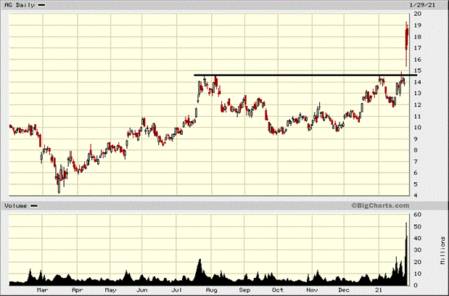Click the price axis label 17
449x296 pixels.
coord(418,48)
